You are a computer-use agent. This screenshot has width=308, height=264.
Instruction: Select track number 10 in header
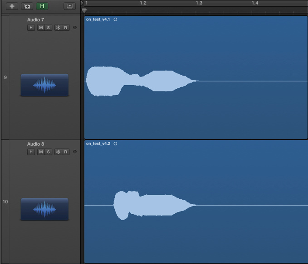5,202
